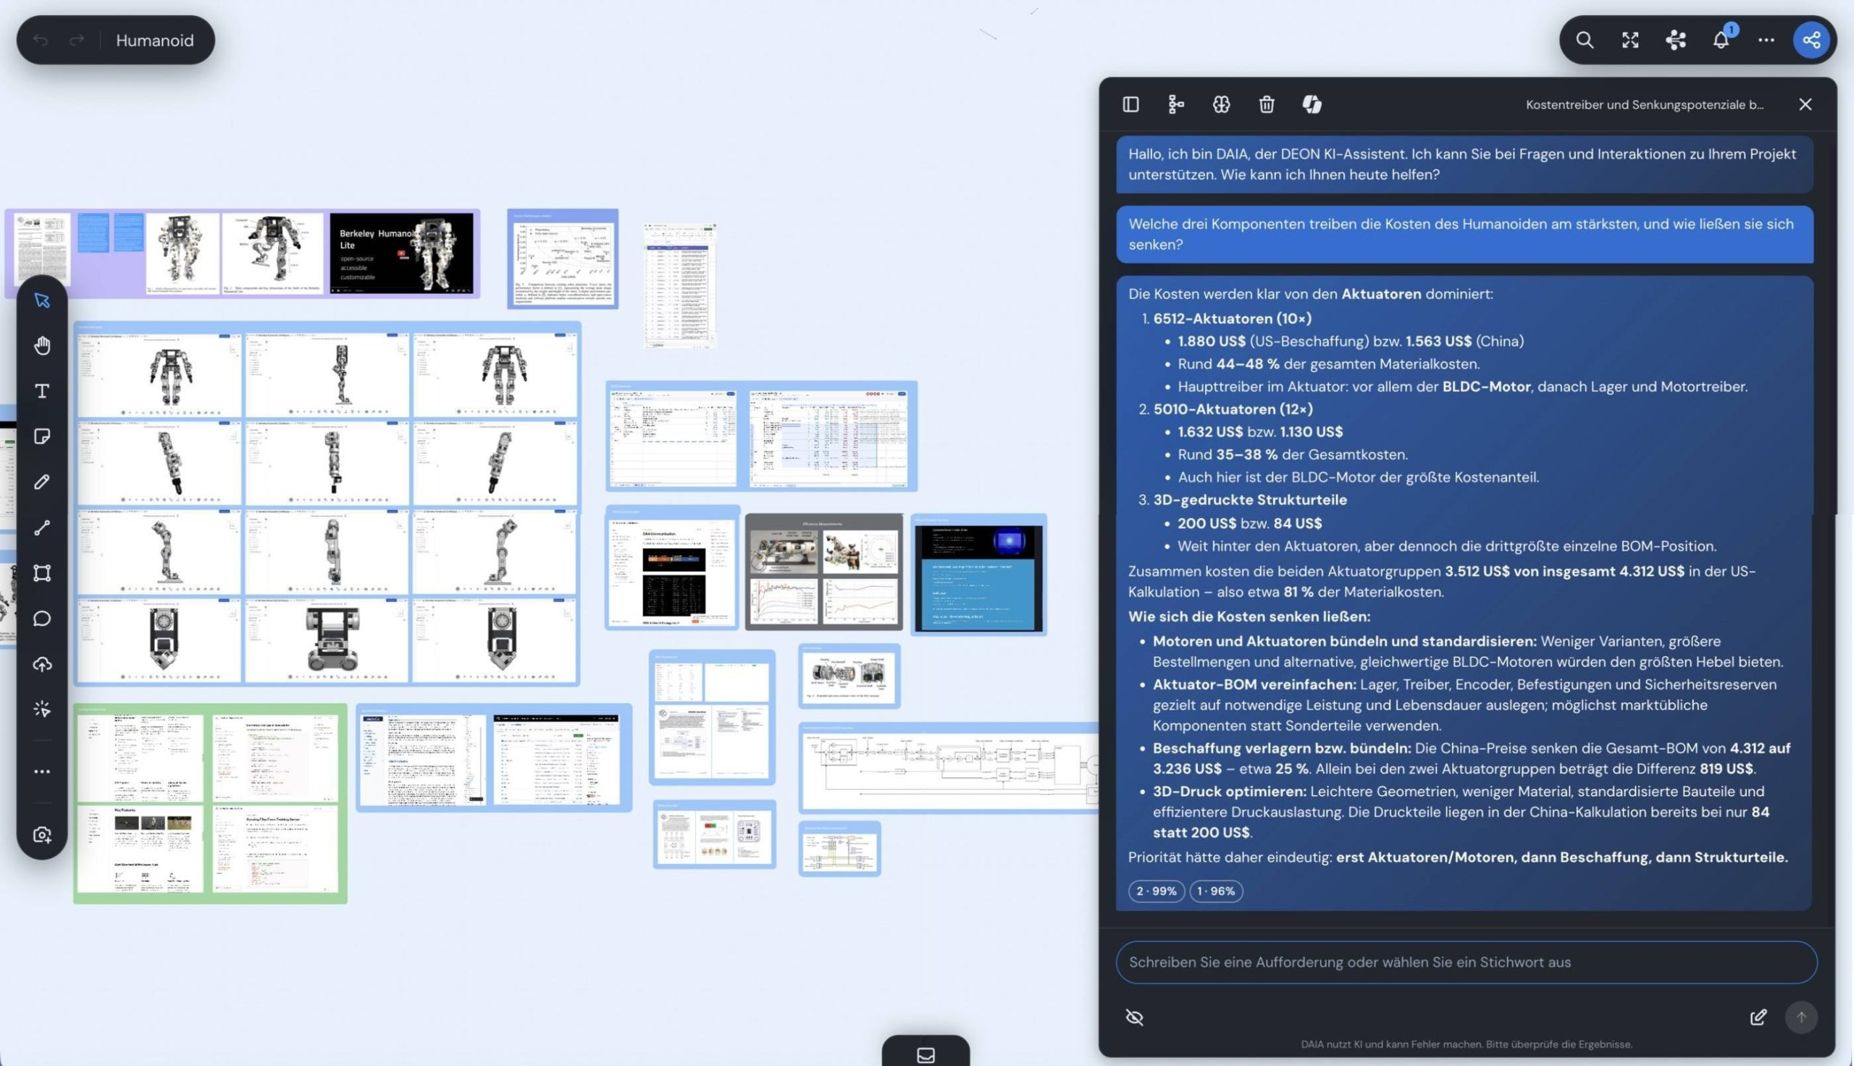Image resolution: width=1854 pixels, height=1066 pixels.
Task: Click the undo arrow
Action: click(x=41, y=41)
